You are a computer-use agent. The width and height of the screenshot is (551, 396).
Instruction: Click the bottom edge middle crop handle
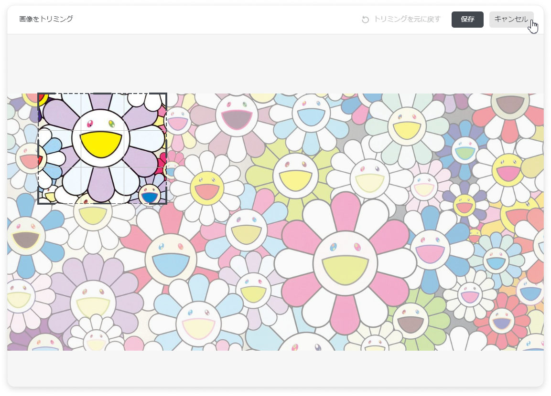[x=102, y=203]
